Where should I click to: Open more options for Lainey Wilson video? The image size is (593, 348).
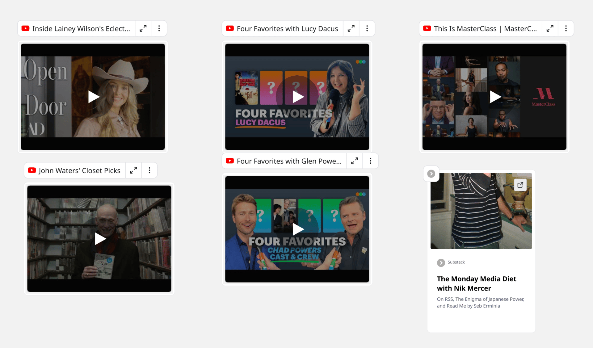159,28
